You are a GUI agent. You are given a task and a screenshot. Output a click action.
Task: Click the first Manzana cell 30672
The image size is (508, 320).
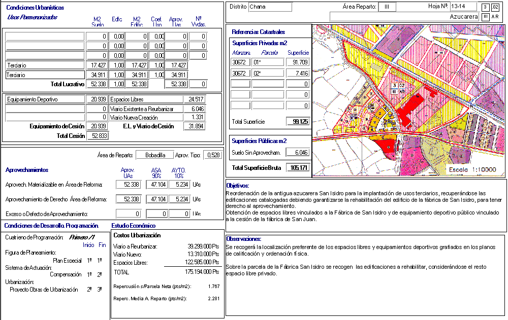point(240,62)
